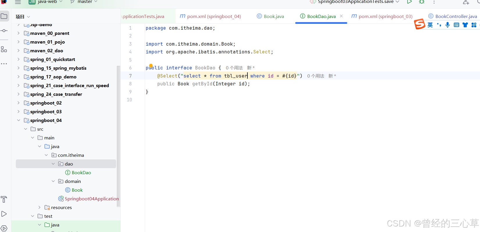
Task: Open the Sogou soft keyboard icon
Action: click(456, 25)
